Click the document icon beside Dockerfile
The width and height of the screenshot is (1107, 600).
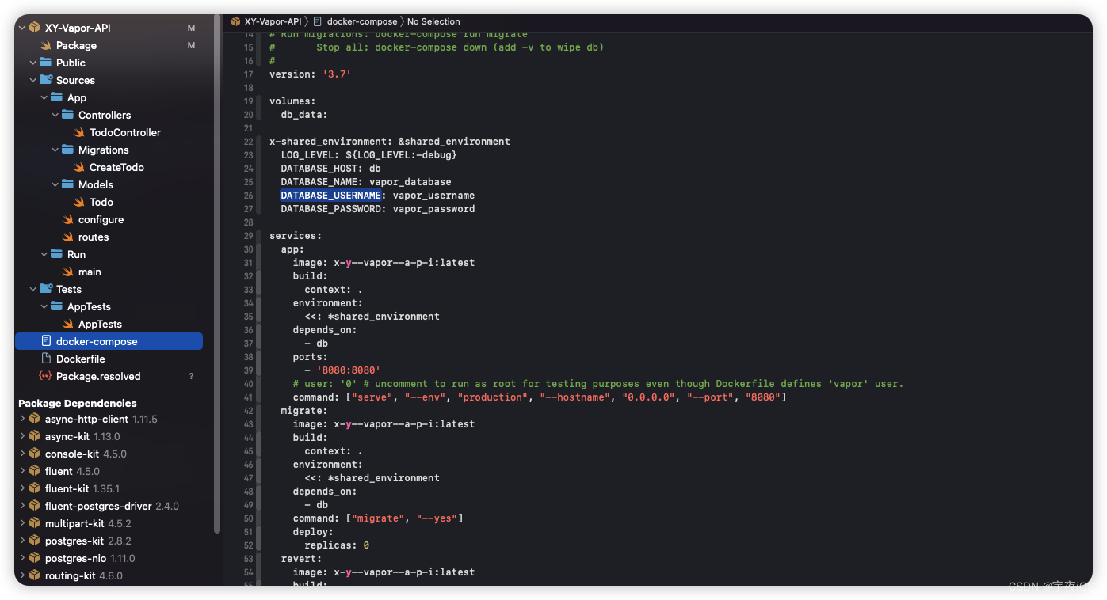click(x=46, y=359)
